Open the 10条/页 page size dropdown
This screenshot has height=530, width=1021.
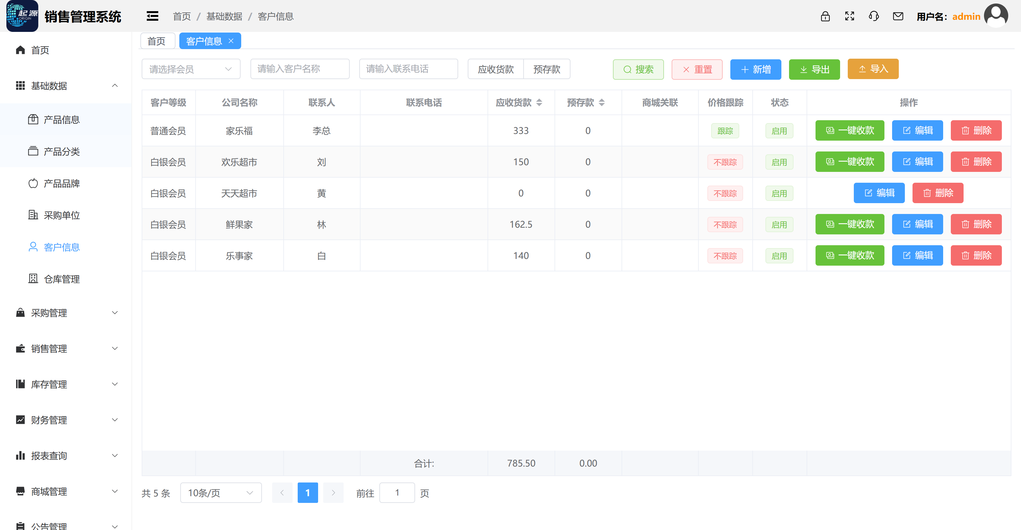(221, 493)
